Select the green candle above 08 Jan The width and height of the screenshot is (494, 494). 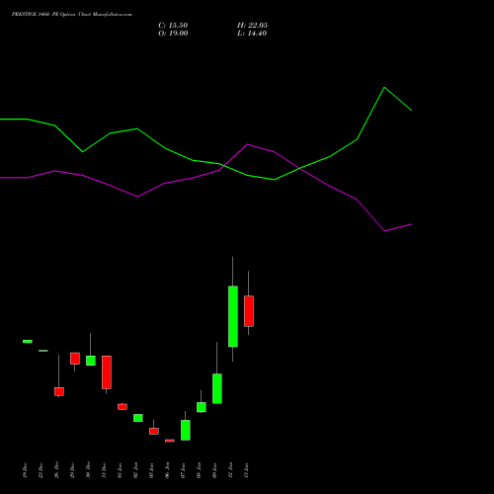(202, 407)
